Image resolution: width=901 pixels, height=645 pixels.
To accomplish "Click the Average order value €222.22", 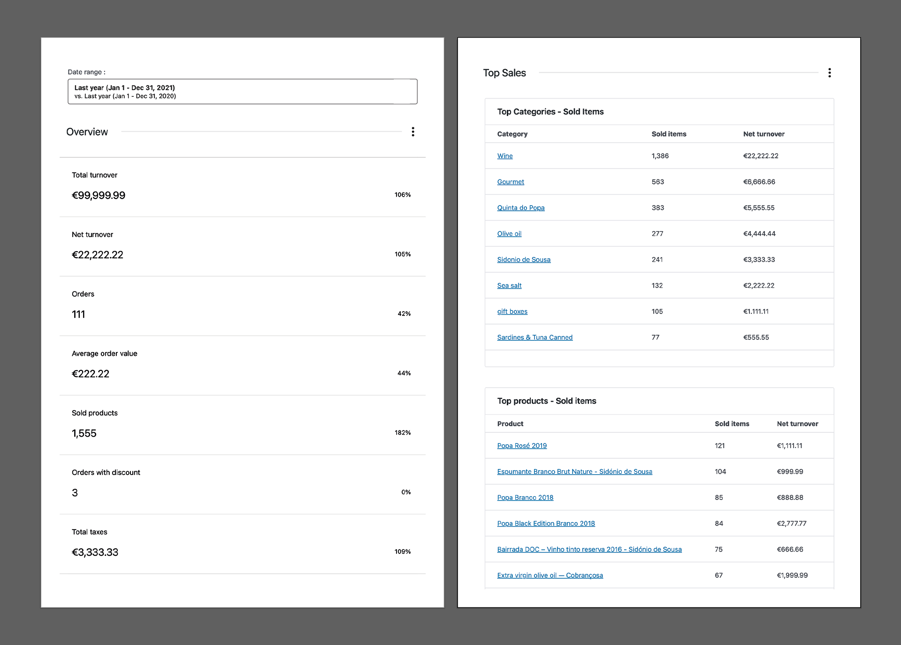I will point(91,374).
